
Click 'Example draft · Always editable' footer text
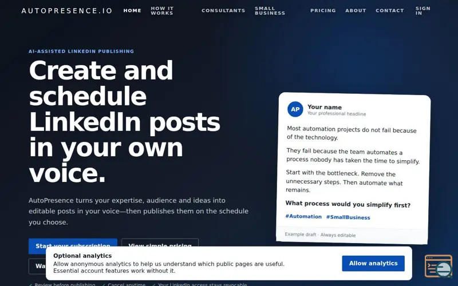click(320, 235)
